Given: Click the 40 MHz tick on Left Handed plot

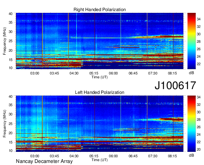Looking at the screenshot, I should click(x=10, y=97).
